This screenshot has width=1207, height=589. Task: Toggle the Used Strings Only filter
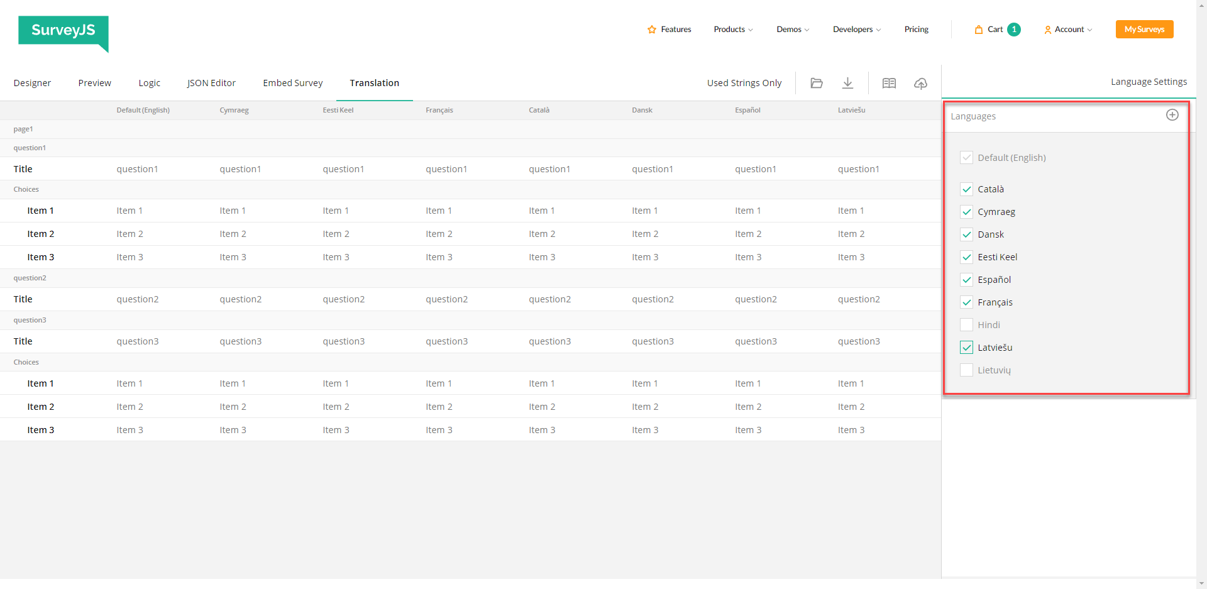pyautogui.click(x=744, y=82)
